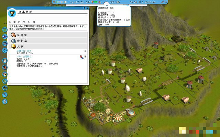Image resolution: width=220 pixels, height=137 pixels.
Task: Pause the game with the green pause button
Action: (x=57, y=2)
